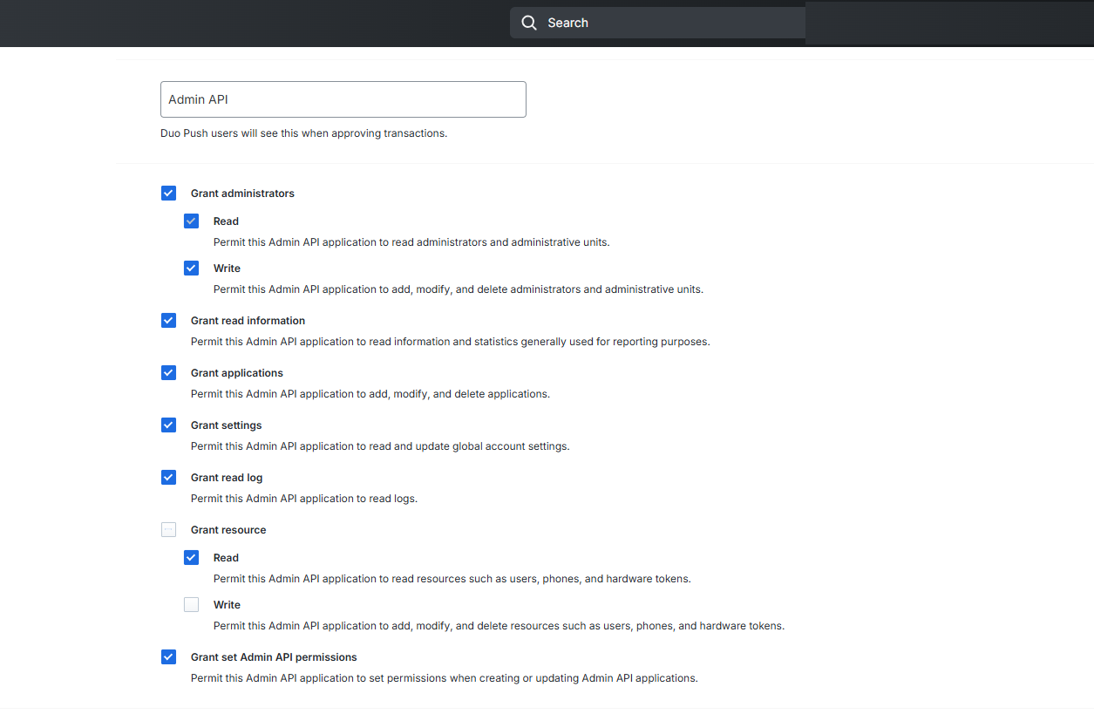
Task: Click the Admin API name input field
Action: [x=343, y=99]
